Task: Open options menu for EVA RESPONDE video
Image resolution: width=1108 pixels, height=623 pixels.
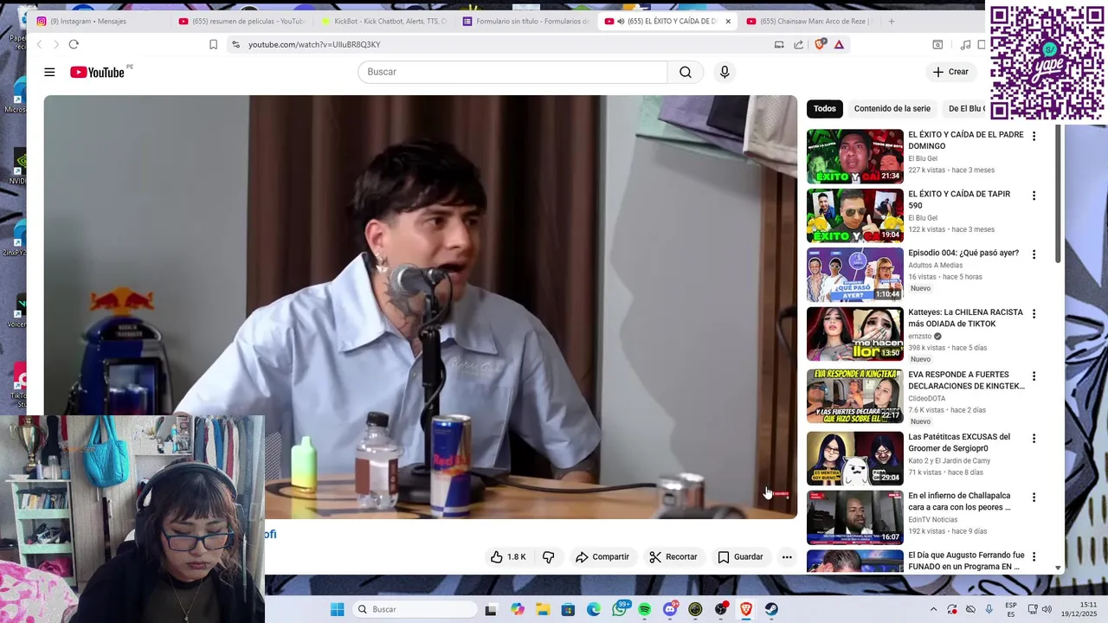Action: click(x=1034, y=377)
